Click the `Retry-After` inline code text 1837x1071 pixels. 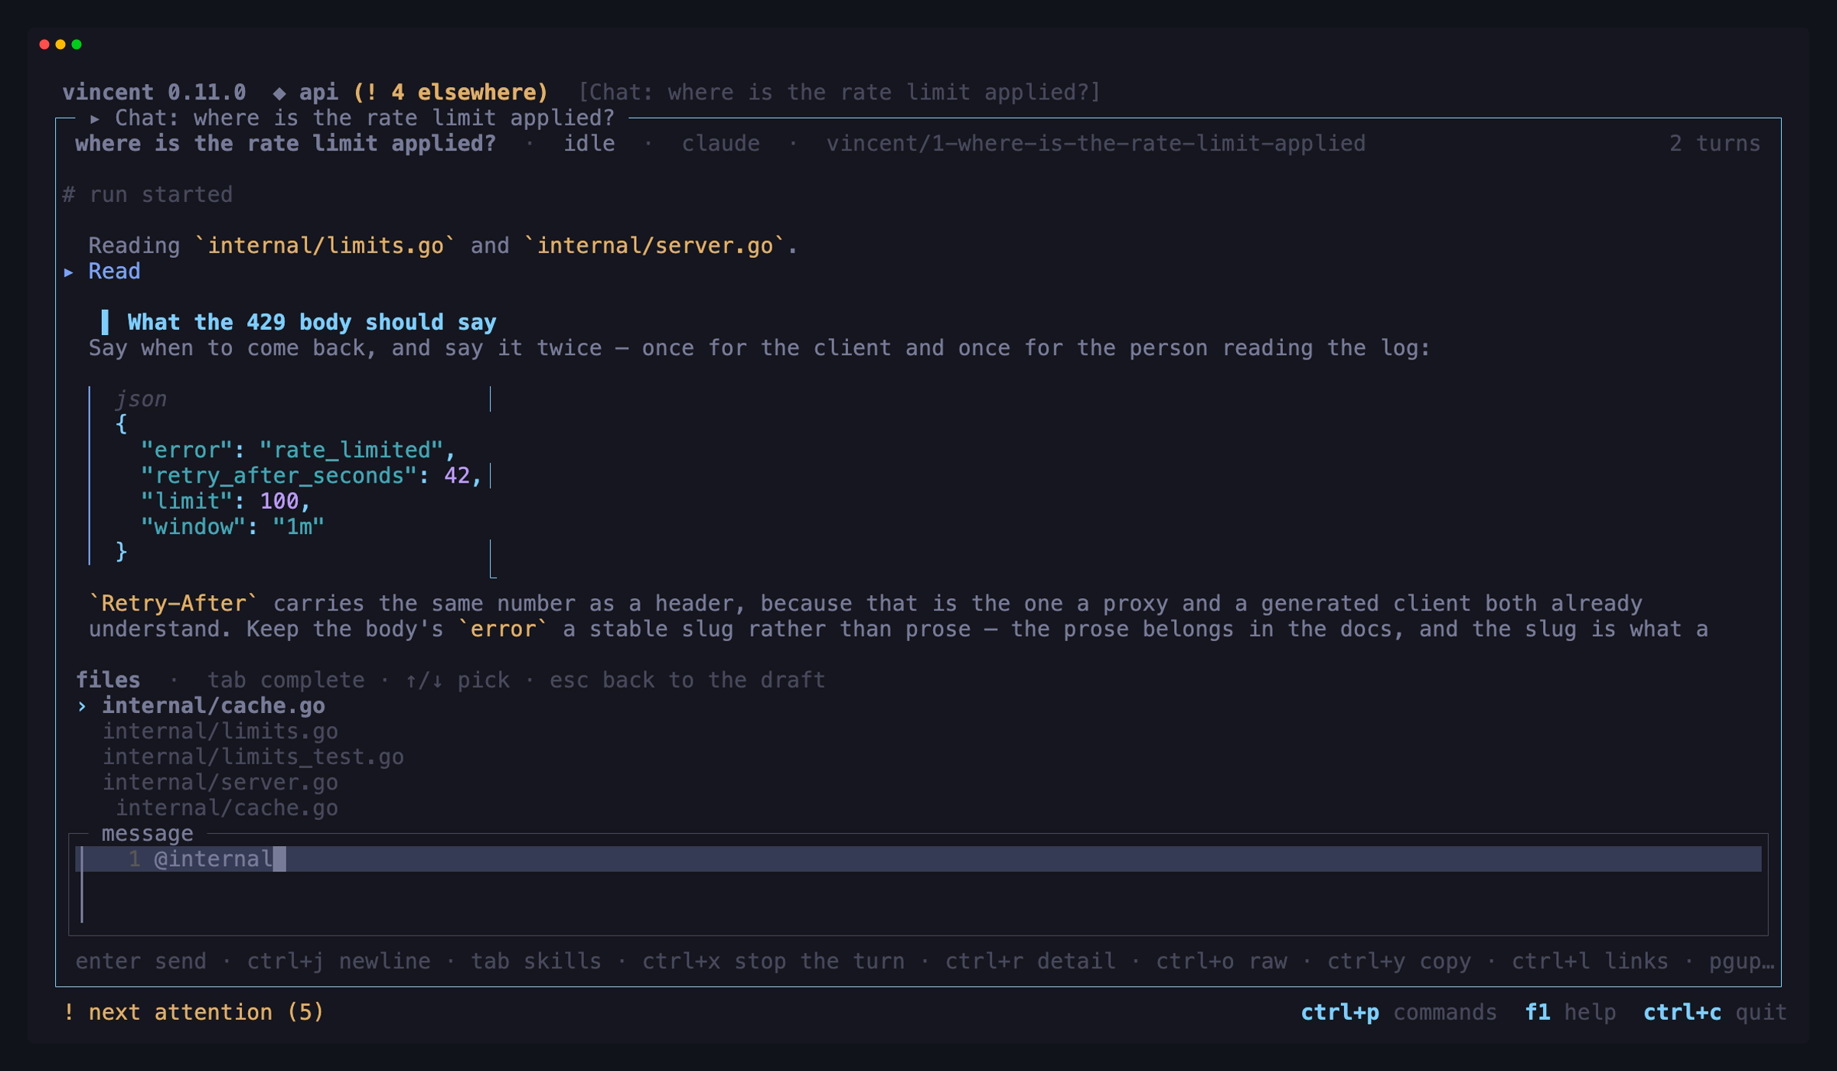[174, 604]
